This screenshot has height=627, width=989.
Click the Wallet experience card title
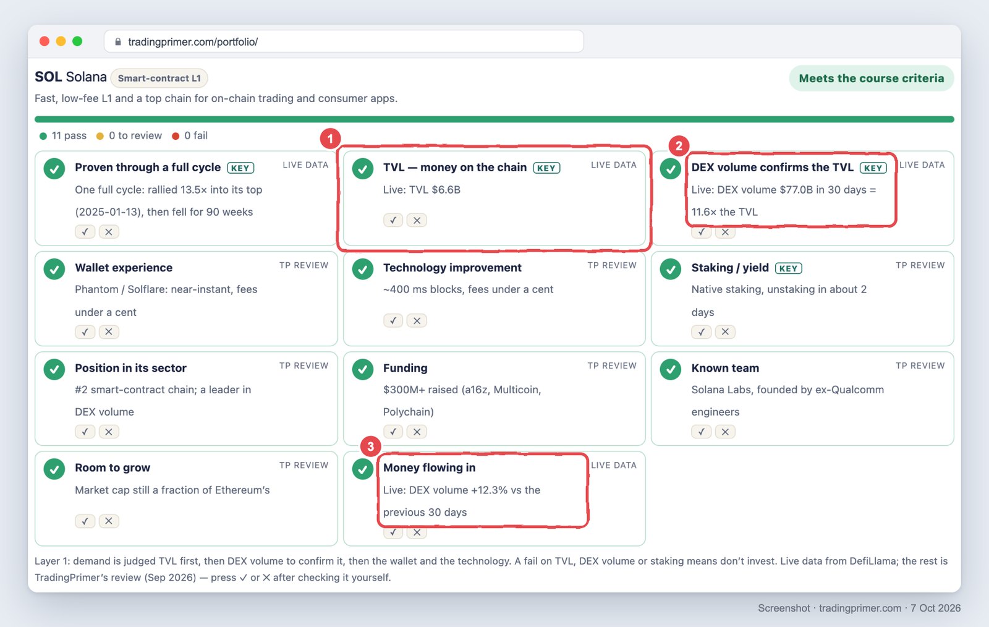[124, 268]
